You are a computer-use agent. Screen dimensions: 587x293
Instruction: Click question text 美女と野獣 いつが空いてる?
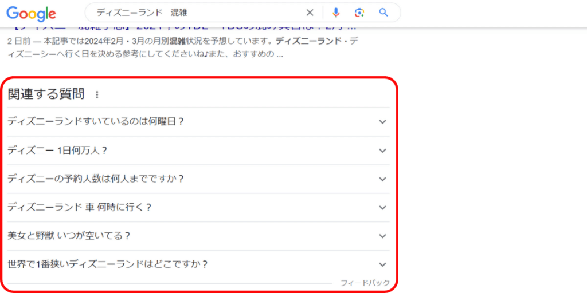point(69,236)
